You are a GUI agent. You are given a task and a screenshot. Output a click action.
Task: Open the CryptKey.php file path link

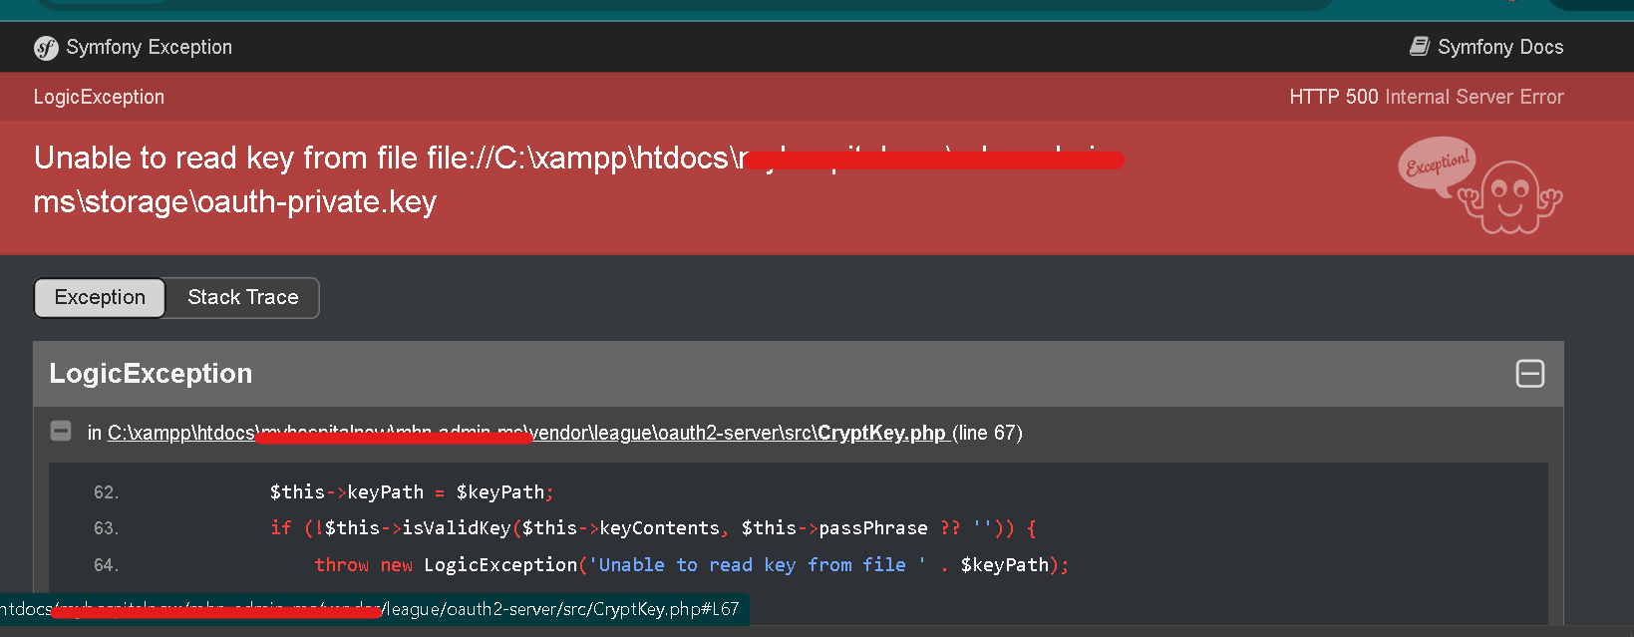527,433
